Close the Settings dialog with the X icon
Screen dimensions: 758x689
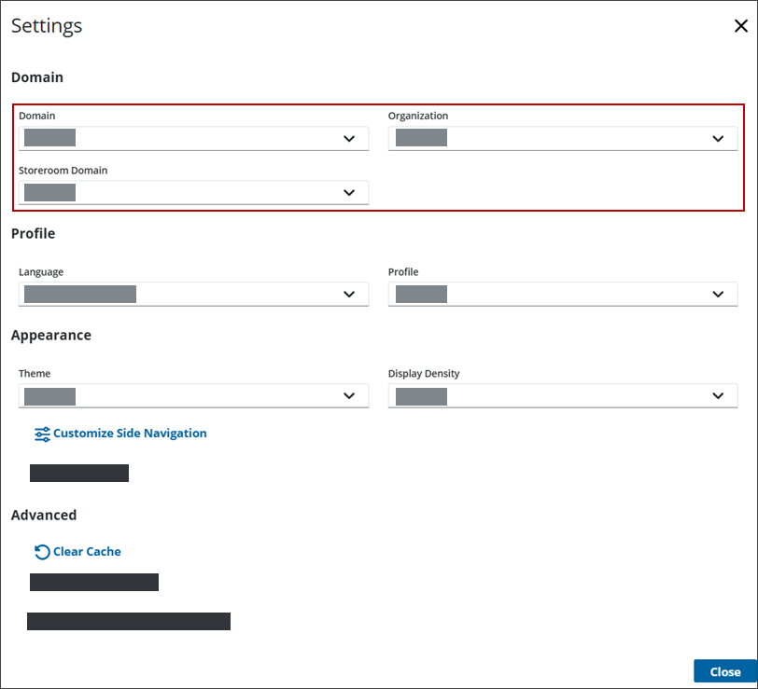pos(741,26)
